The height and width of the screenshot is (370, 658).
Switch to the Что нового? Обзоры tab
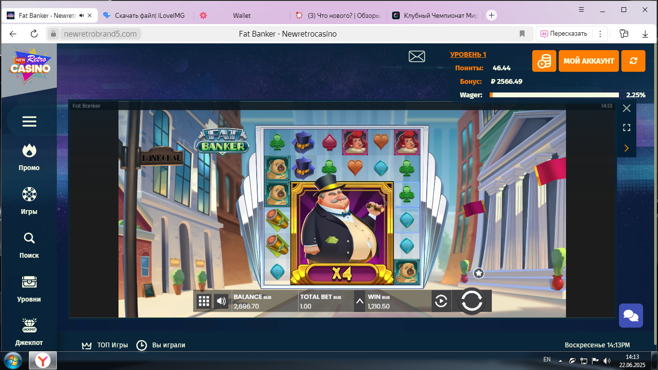[339, 15]
